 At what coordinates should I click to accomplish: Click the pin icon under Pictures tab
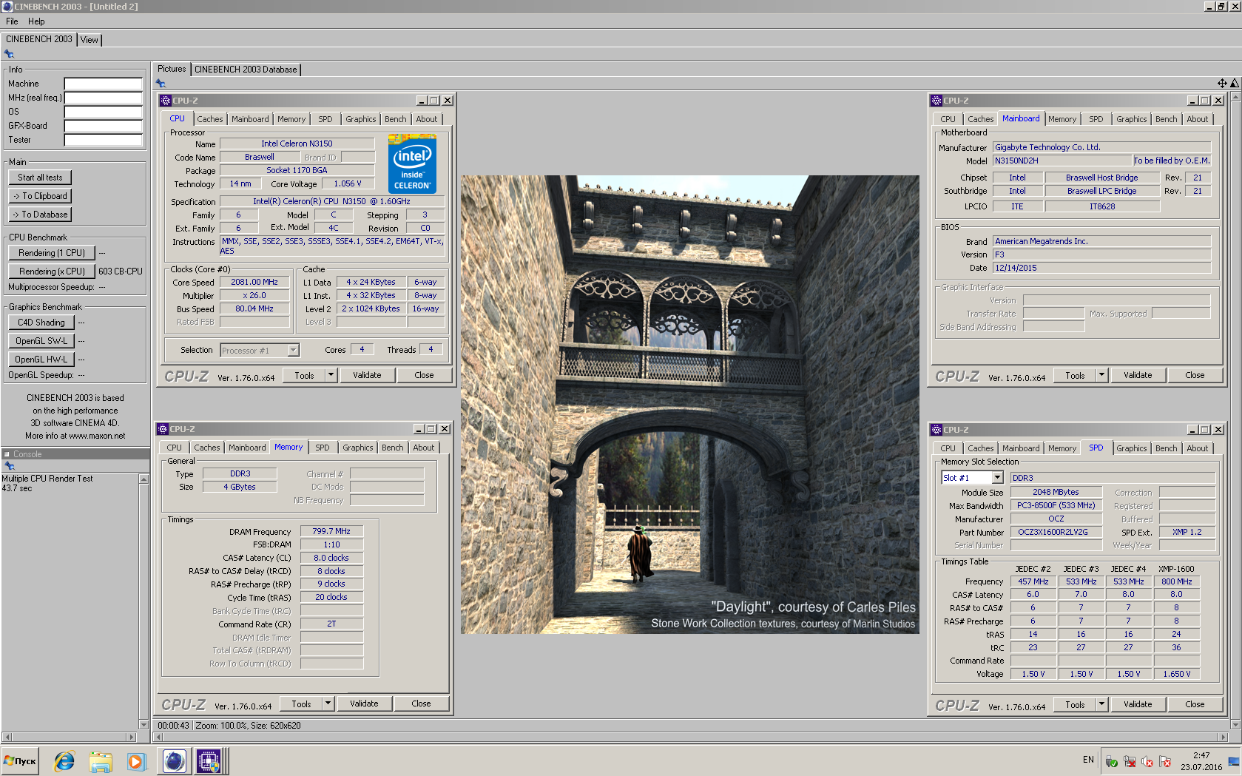[161, 84]
